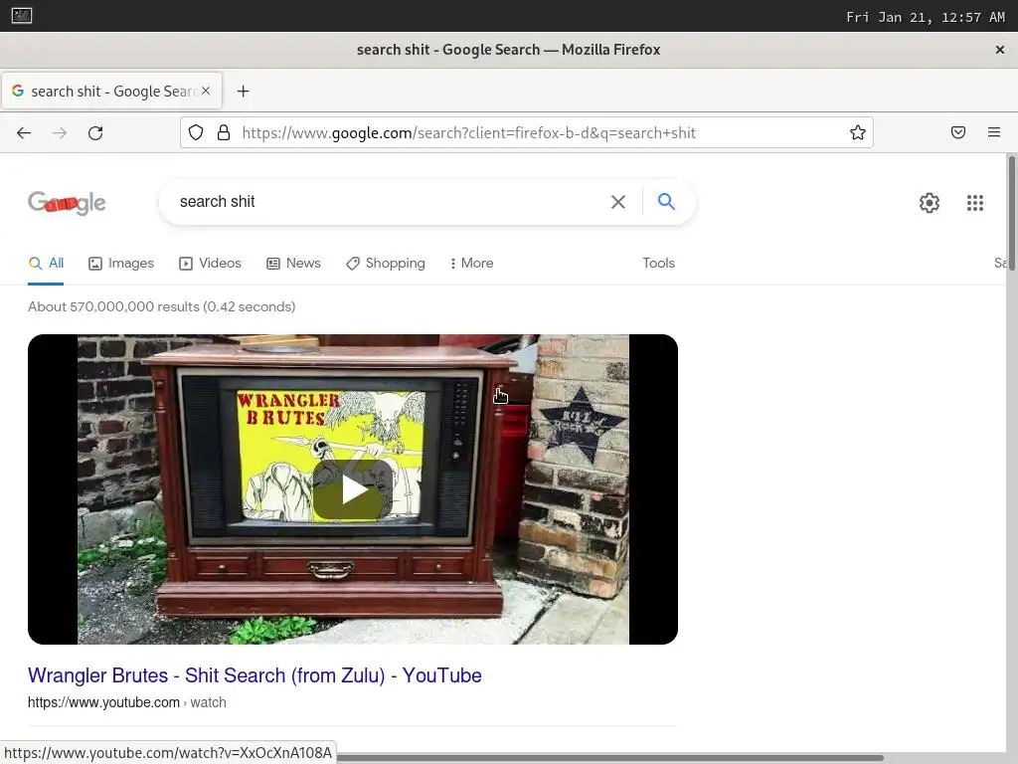The width and height of the screenshot is (1018, 764).
Task: Play the Wrangler Brutes video
Action: (353, 489)
